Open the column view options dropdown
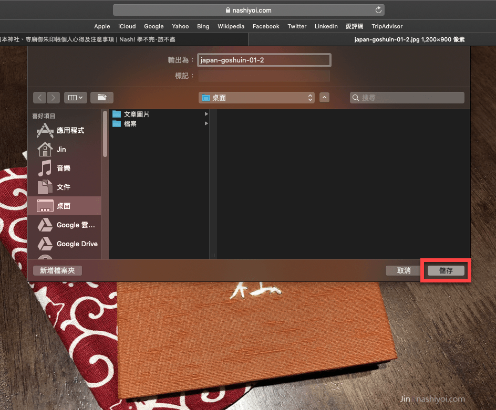Screen dimensions: 496x410 [x=75, y=98]
